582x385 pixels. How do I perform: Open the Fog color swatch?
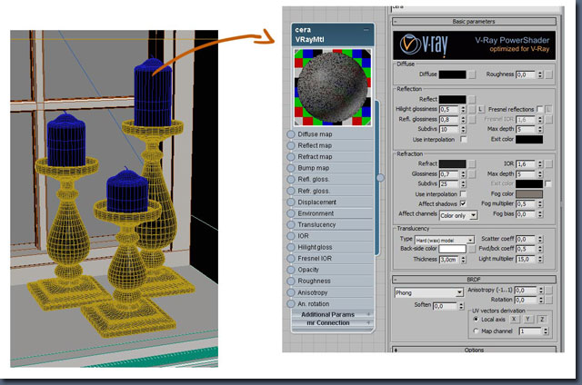pos(529,193)
